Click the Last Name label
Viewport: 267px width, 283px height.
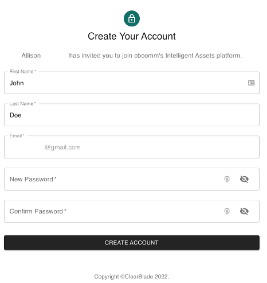click(x=23, y=105)
